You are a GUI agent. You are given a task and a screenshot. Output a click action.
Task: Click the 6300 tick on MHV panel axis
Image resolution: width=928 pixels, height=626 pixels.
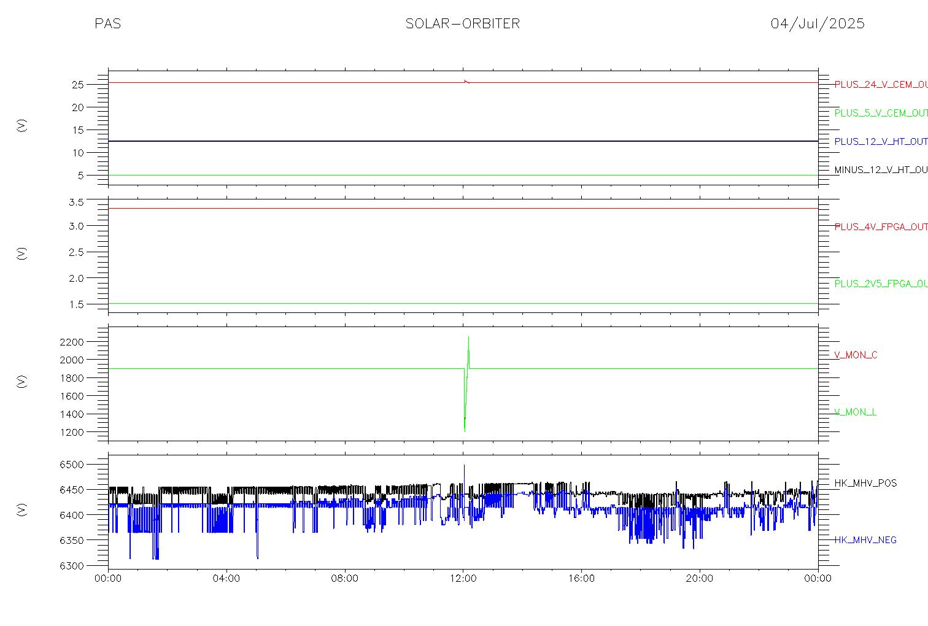71,566
